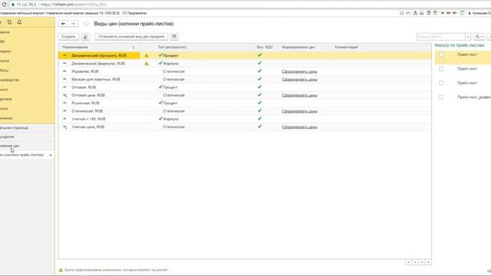Viewport: 491px width, 276px height.
Task: Click the Фильтр по прайс-листам heading
Action: click(x=460, y=45)
